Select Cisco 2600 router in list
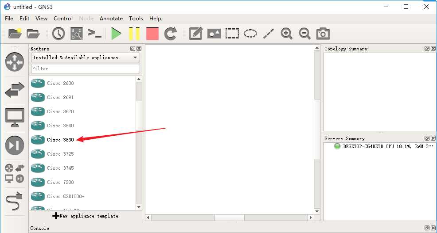The height and width of the screenshot is (233, 437). (82, 83)
